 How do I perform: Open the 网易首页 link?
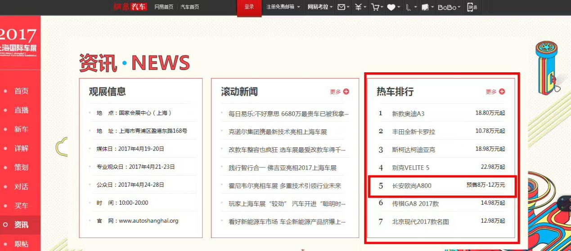click(x=164, y=7)
